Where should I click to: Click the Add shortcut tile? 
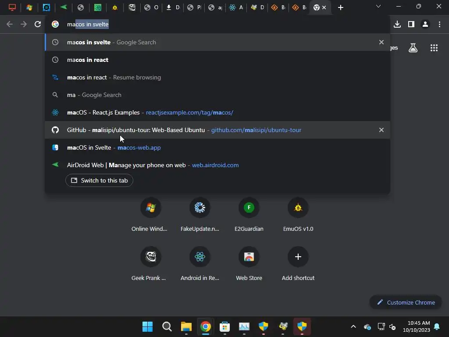tap(298, 264)
